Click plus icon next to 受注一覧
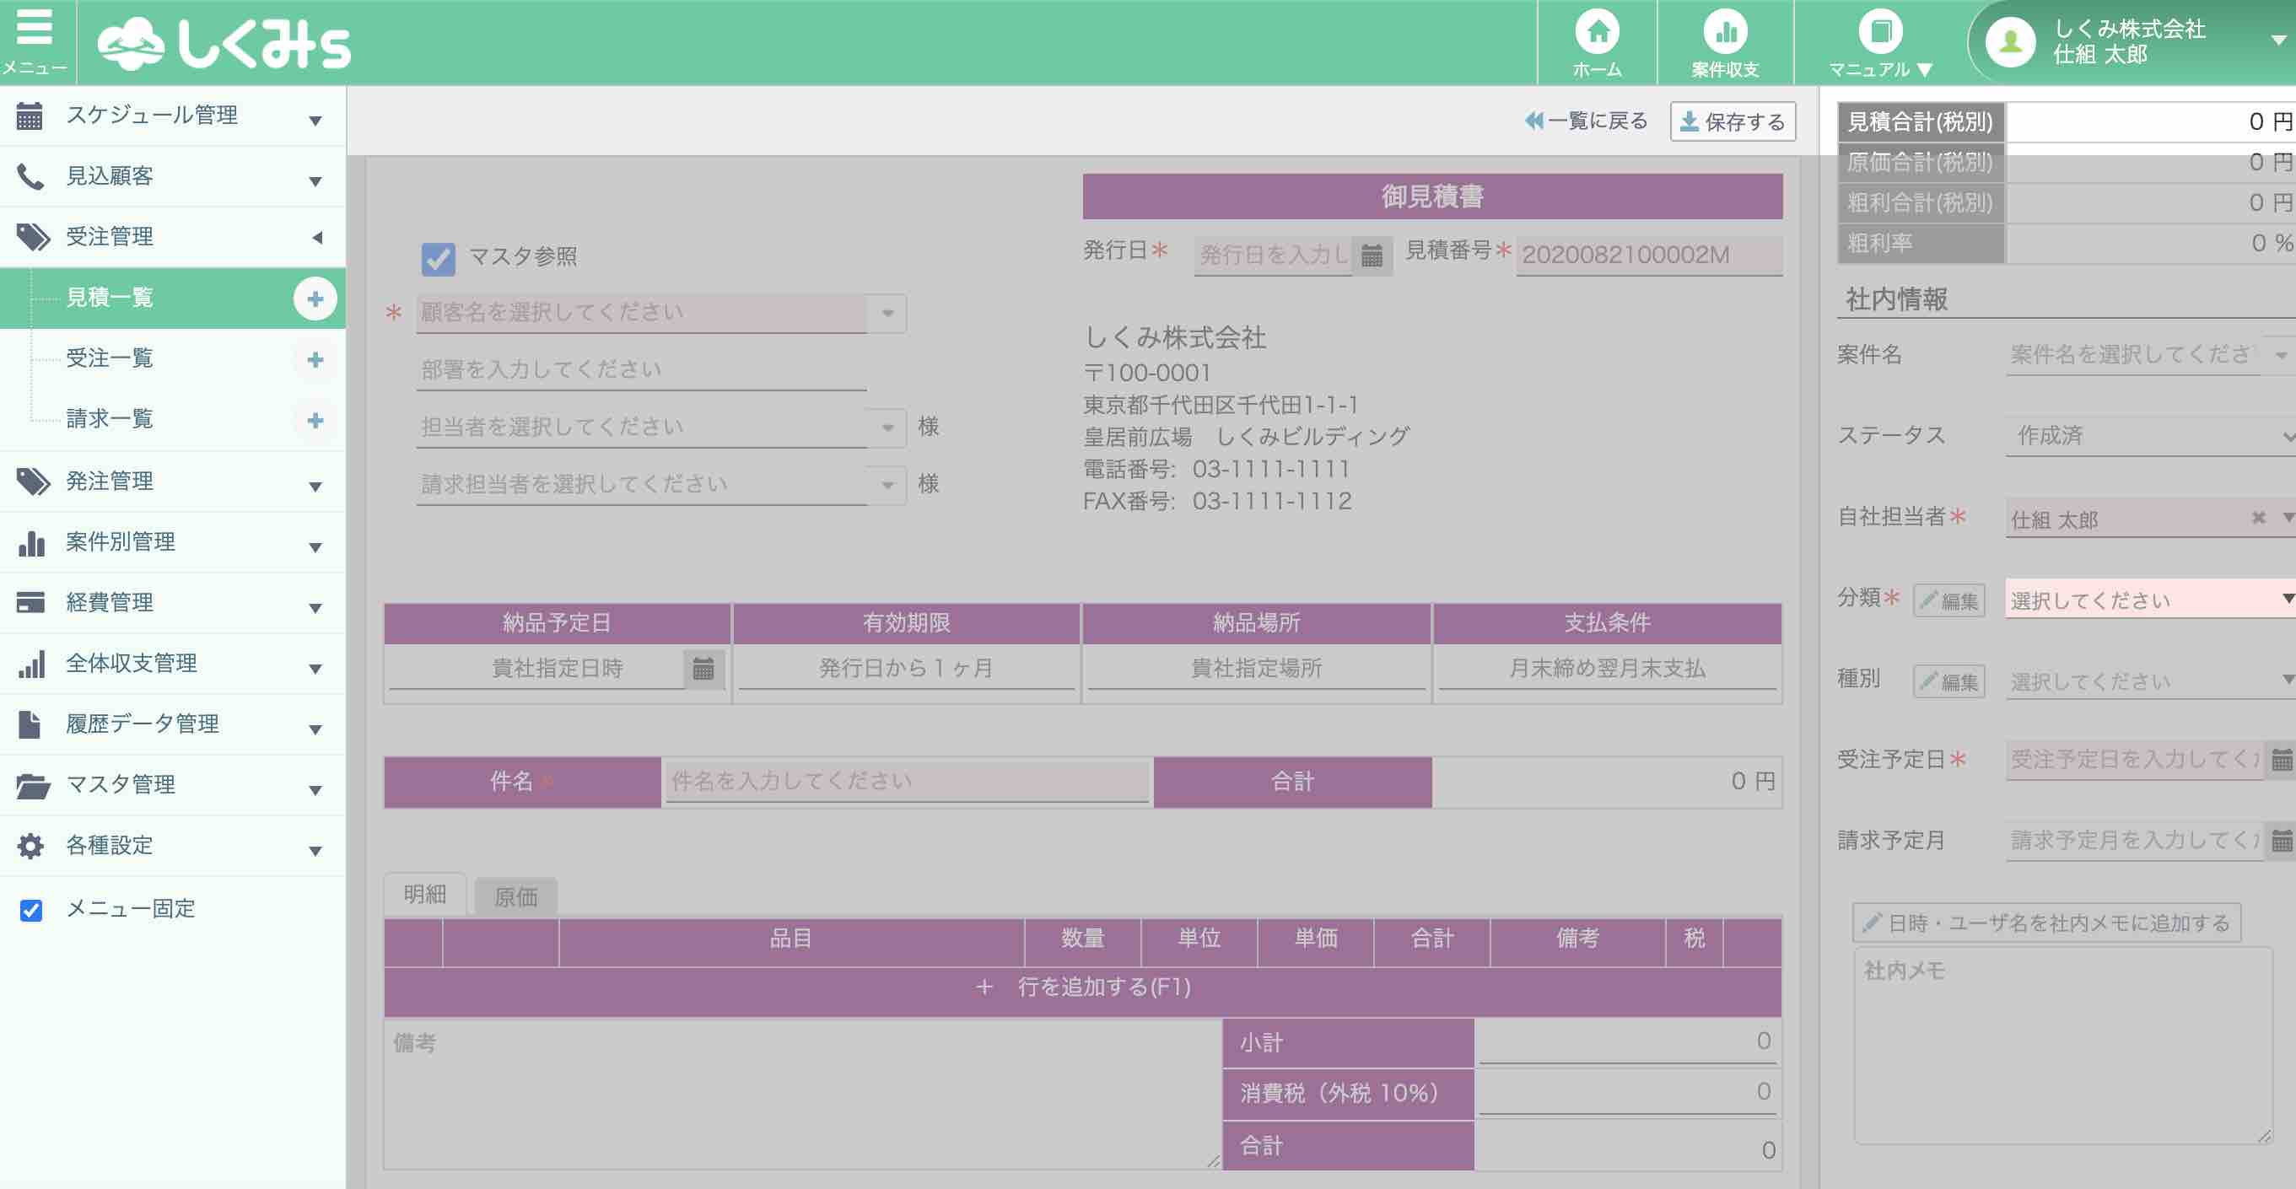Screen dimensions: 2296x1189 point(315,359)
